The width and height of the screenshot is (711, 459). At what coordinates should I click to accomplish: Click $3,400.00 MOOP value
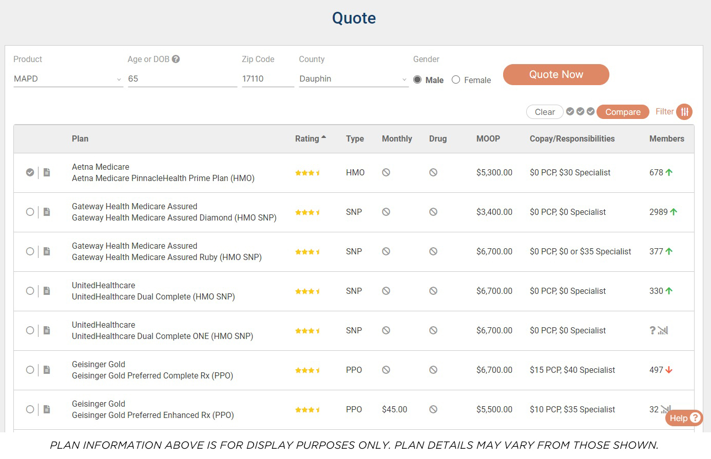pos(494,212)
